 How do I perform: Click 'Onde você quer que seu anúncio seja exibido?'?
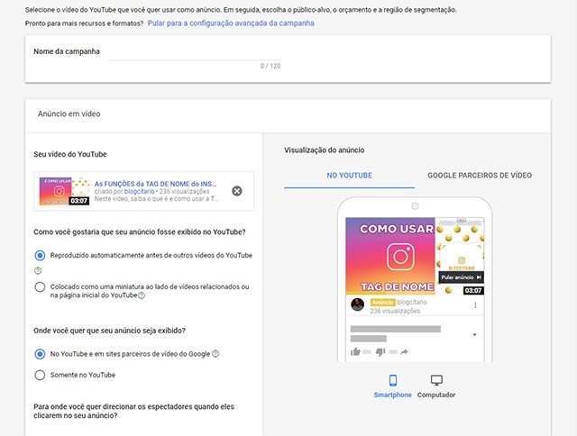tap(109, 331)
